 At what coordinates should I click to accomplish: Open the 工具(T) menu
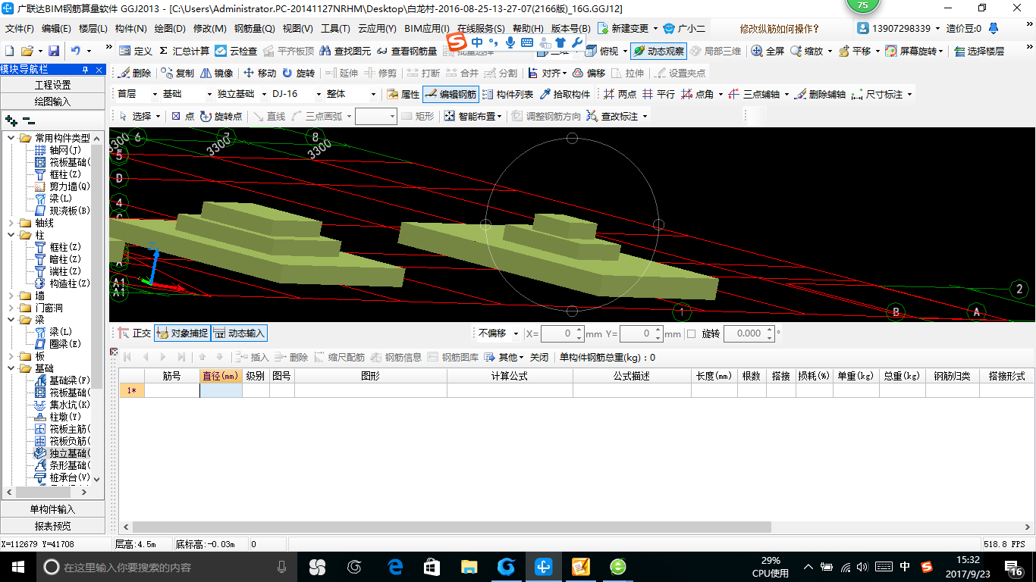click(335, 29)
